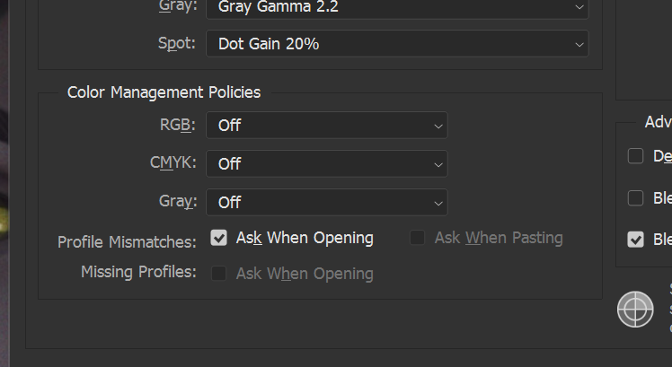
Task: Click the Missing Profiles label
Action: [139, 272]
